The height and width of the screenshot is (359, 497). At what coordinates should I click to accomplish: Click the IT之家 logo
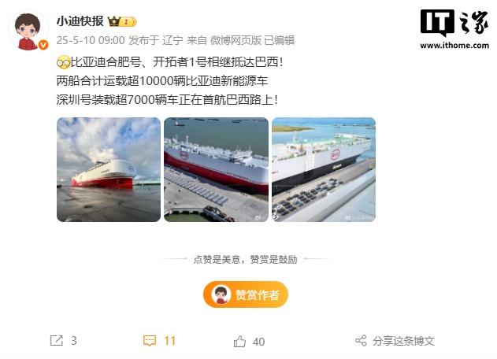(454, 23)
